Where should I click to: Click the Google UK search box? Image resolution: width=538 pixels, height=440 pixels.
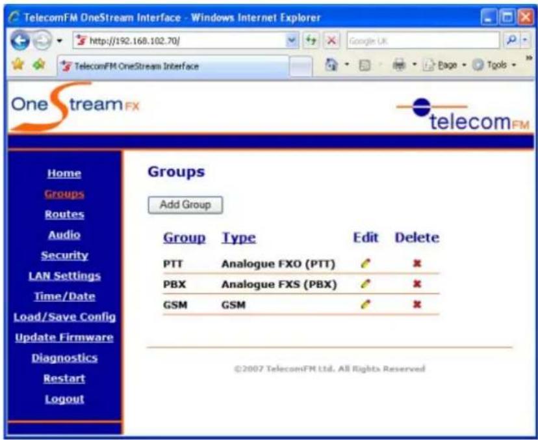[x=423, y=41]
